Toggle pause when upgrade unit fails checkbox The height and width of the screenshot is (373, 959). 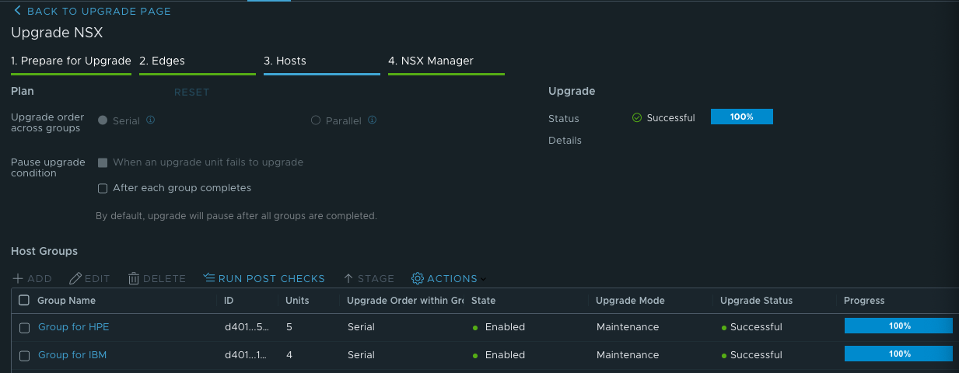coord(103,162)
